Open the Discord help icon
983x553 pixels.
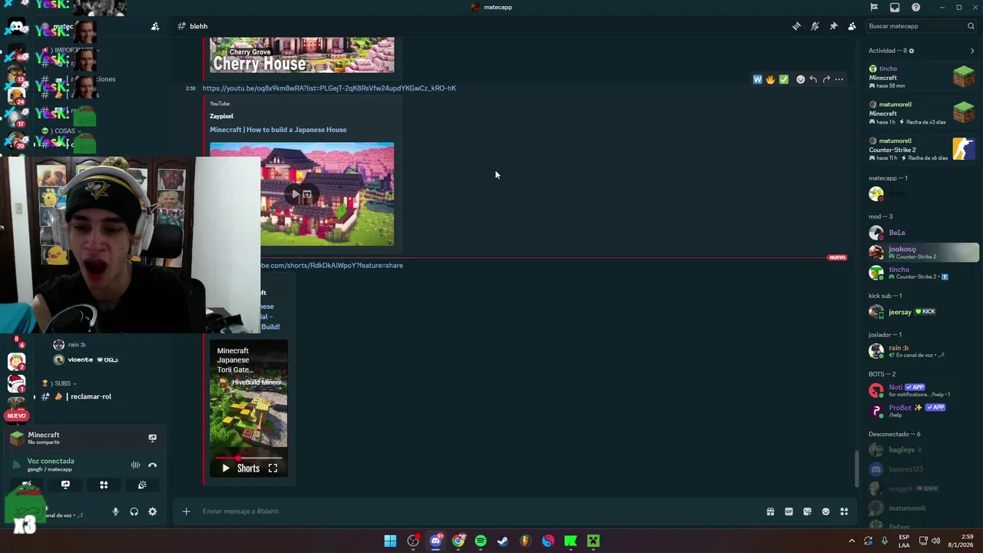915,7
